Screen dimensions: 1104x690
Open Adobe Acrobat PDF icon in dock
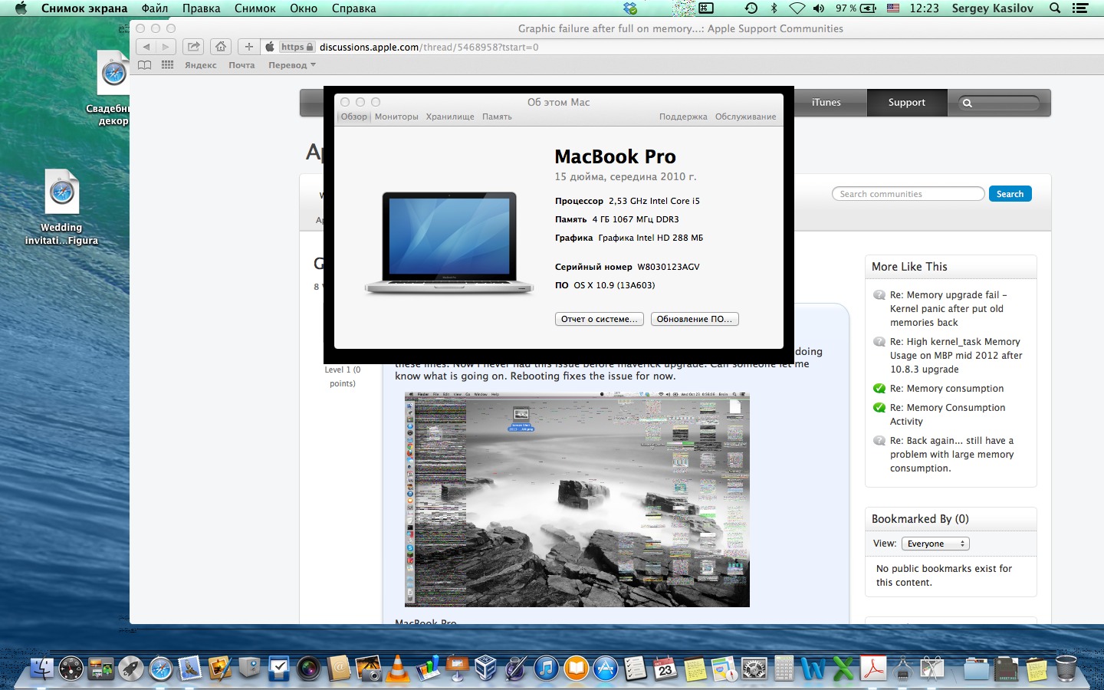click(873, 669)
